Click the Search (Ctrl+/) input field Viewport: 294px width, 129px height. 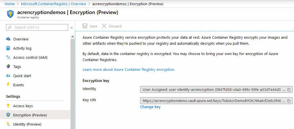point(37,27)
